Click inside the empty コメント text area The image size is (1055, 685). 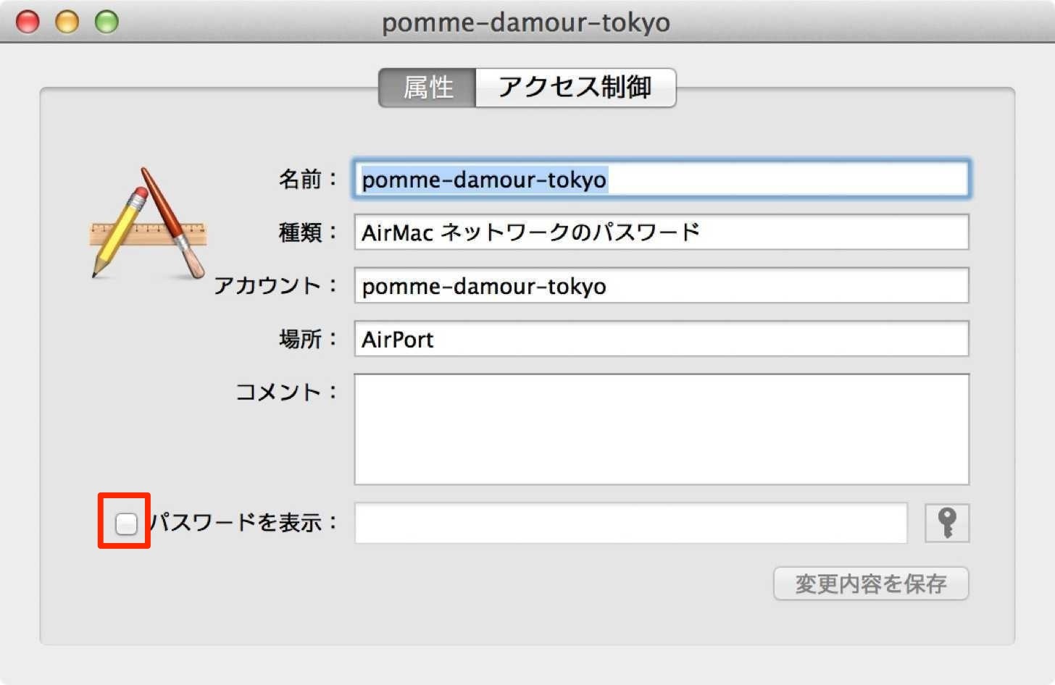pyautogui.click(x=662, y=429)
